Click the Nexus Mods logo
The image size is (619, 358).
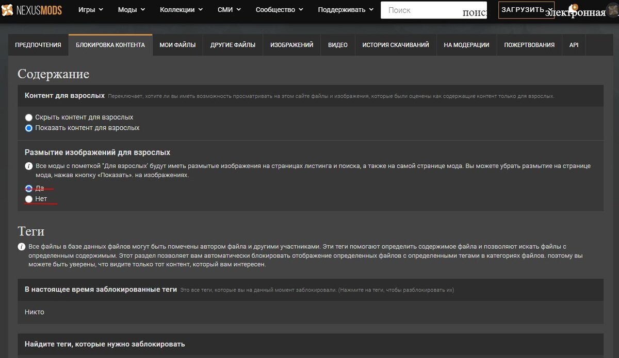coord(32,10)
